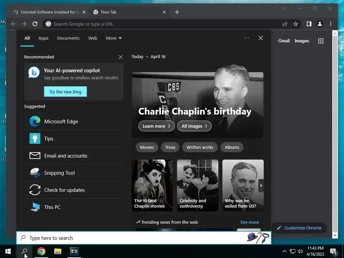Switch to the Web search tab
The image size is (344, 258).
(x=93, y=38)
